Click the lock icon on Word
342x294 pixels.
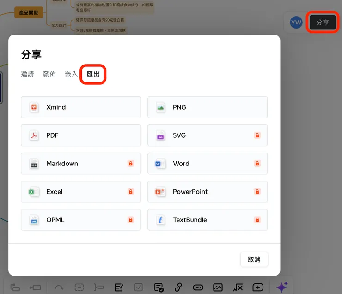point(257,163)
